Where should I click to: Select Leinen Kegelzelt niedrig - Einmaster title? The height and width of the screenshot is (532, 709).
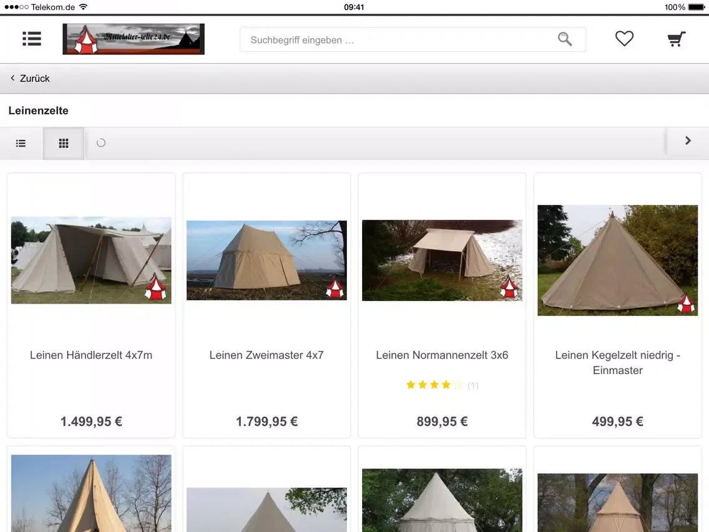pyautogui.click(x=618, y=363)
